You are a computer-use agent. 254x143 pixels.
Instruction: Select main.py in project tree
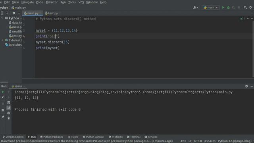point(15,27)
